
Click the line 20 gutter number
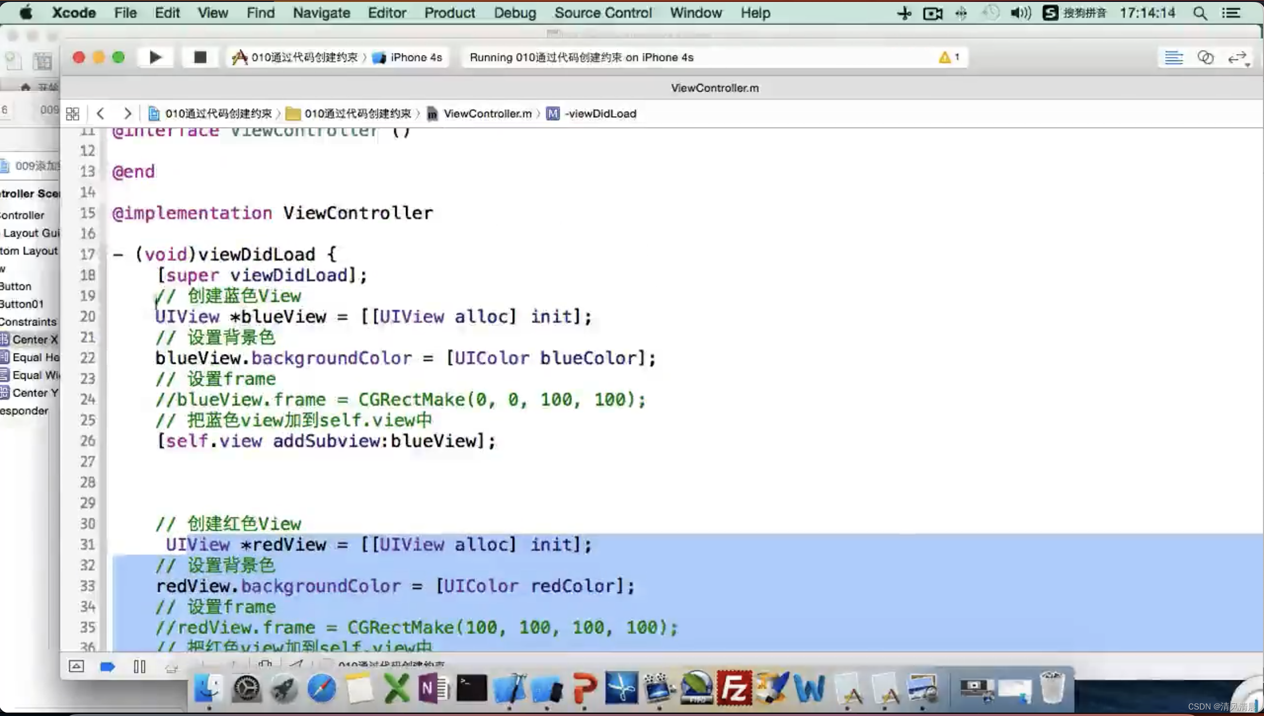tap(88, 316)
